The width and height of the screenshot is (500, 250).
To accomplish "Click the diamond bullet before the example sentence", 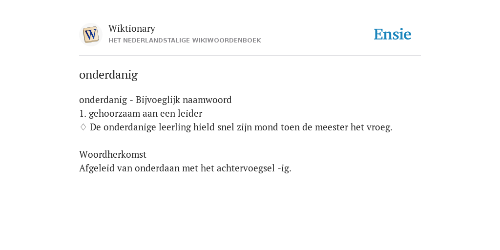I will tap(83, 127).
